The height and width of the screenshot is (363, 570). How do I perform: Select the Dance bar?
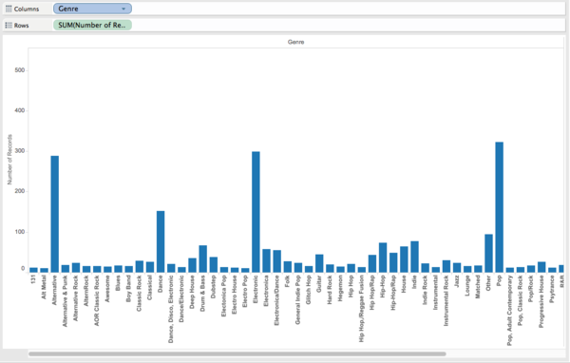[x=161, y=241]
